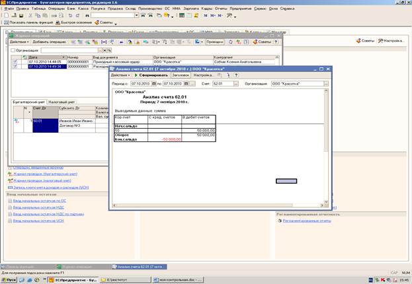Click the Заголовок button
This screenshot has width=412, height=284.
(181, 75)
